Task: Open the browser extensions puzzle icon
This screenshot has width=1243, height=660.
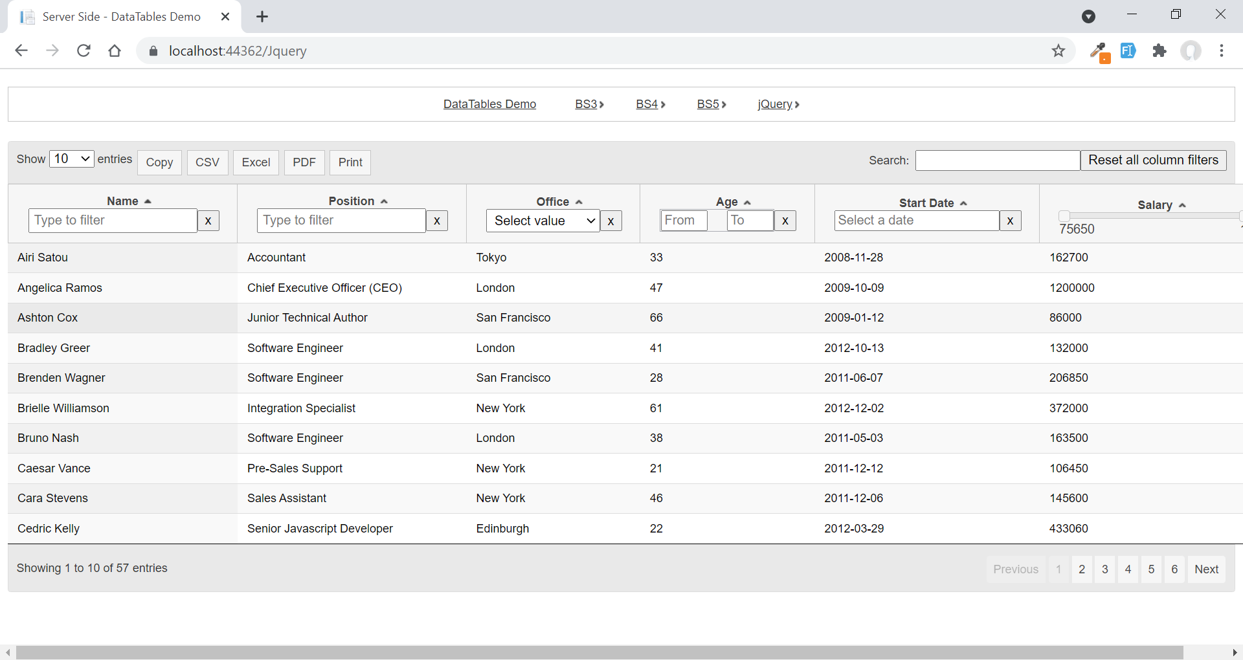Action: (1159, 50)
